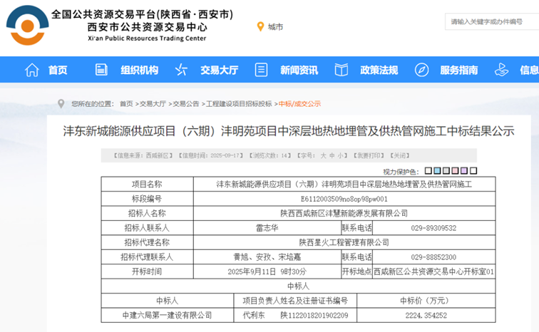The width and height of the screenshot is (539, 332).
Task: Select the blue eye-protection color swatch
Action: pos(437,171)
